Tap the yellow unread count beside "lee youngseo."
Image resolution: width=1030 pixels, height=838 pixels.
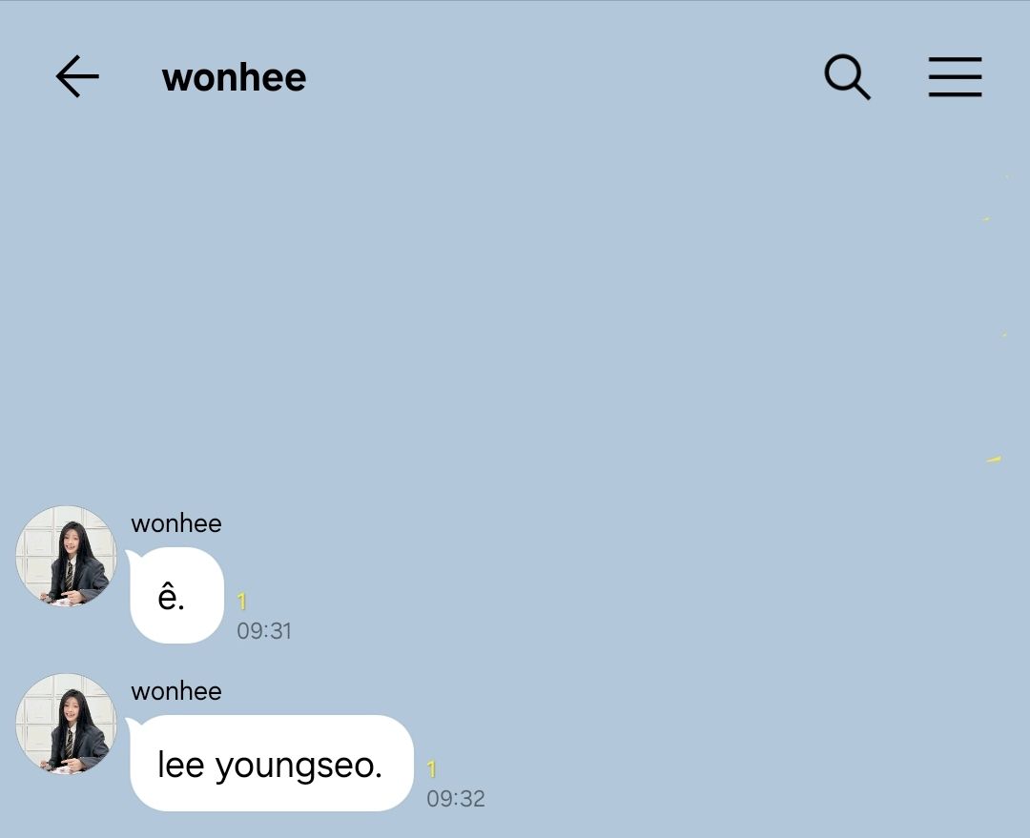coord(432,768)
